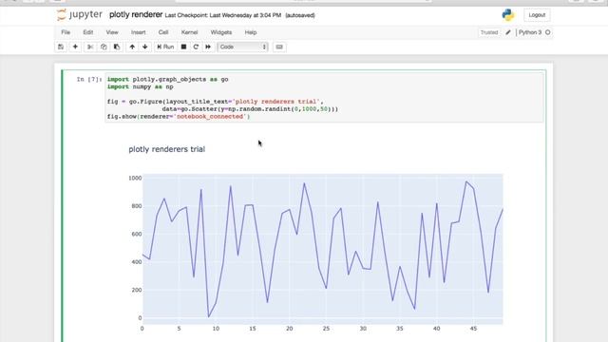Image resolution: width=608 pixels, height=342 pixels.
Task: Click the y-axis label 1000
Action: (135, 178)
